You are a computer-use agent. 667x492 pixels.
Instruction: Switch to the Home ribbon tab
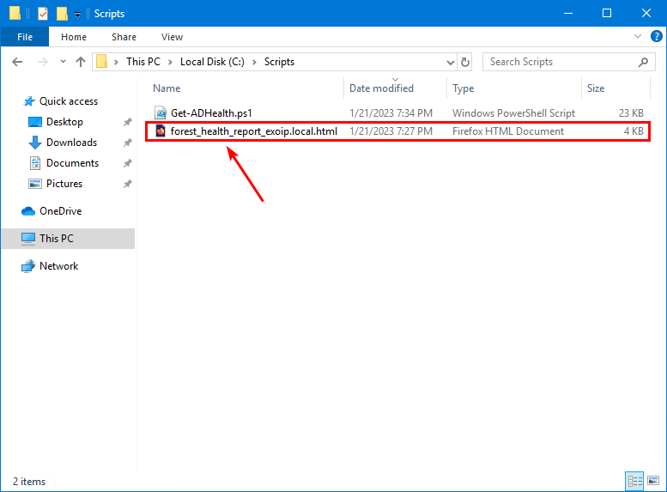click(x=74, y=37)
